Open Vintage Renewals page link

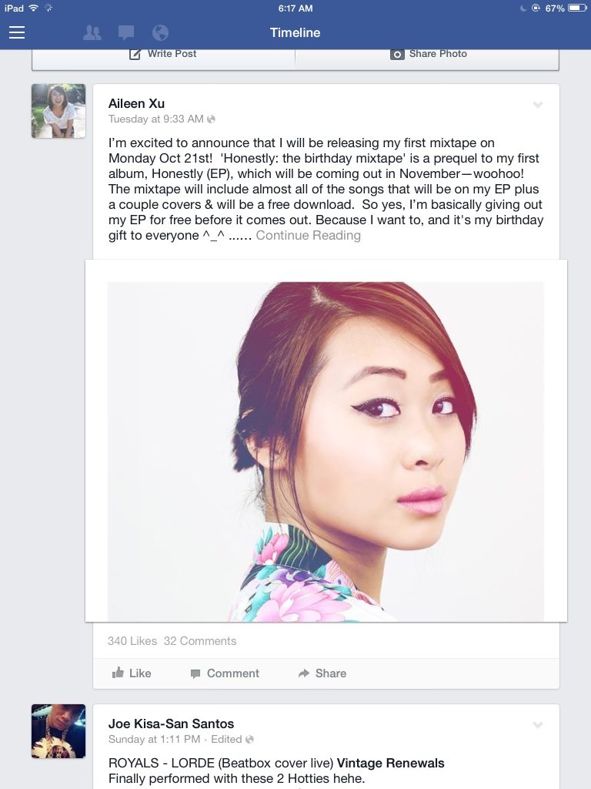click(x=390, y=764)
